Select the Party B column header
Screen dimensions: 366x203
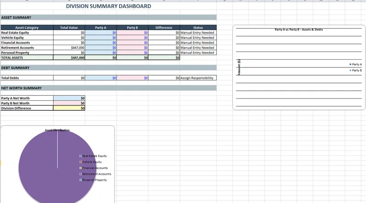pos(132,27)
